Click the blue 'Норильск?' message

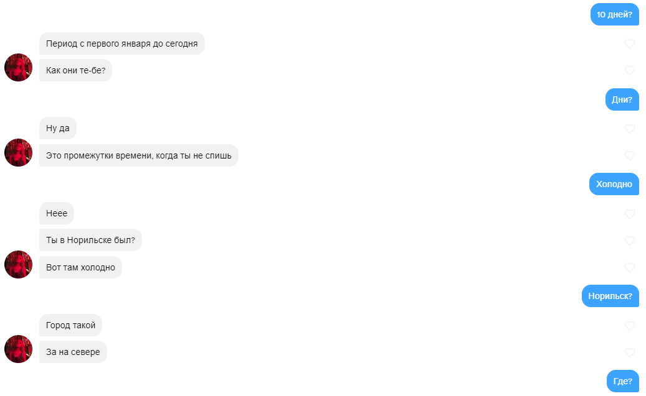[610, 296]
